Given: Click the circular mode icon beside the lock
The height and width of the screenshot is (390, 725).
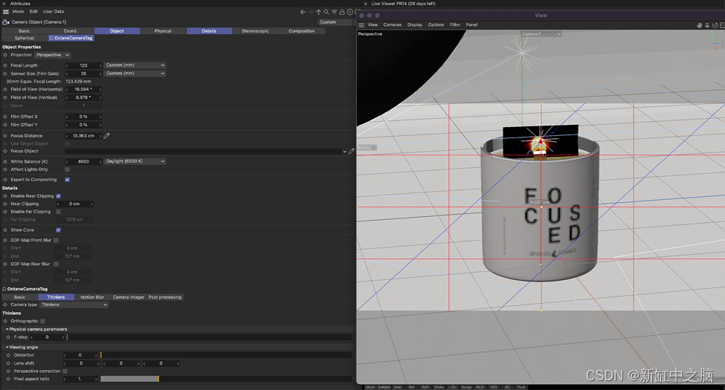Looking at the screenshot, I should coord(350,12).
